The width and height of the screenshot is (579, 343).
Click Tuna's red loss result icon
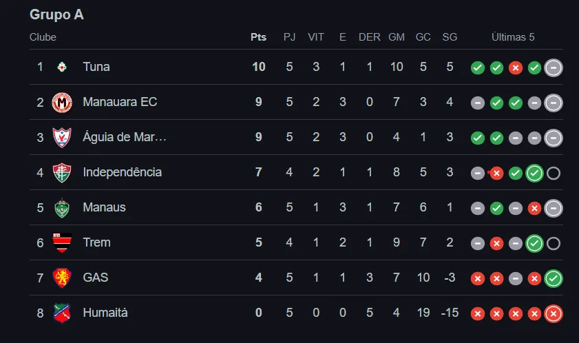[516, 67]
